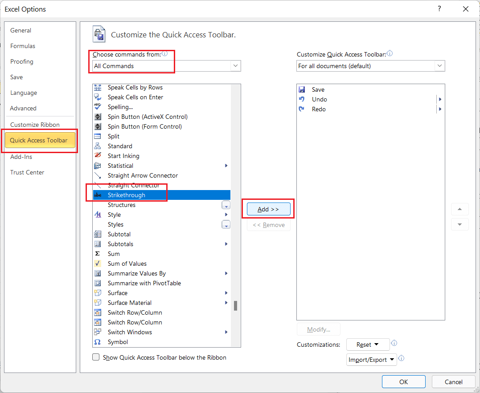Open the All Commands dropdown

pyautogui.click(x=235, y=65)
